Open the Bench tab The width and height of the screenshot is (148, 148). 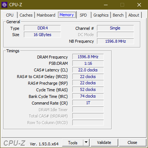click(118, 15)
